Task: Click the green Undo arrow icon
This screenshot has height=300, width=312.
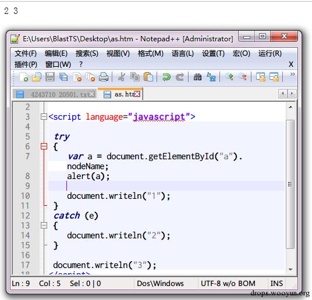Action: (166, 77)
